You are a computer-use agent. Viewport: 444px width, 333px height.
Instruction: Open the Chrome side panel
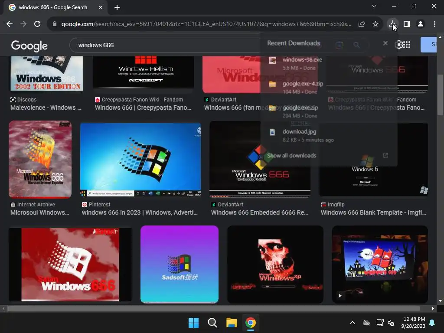pyautogui.click(x=407, y=24)
